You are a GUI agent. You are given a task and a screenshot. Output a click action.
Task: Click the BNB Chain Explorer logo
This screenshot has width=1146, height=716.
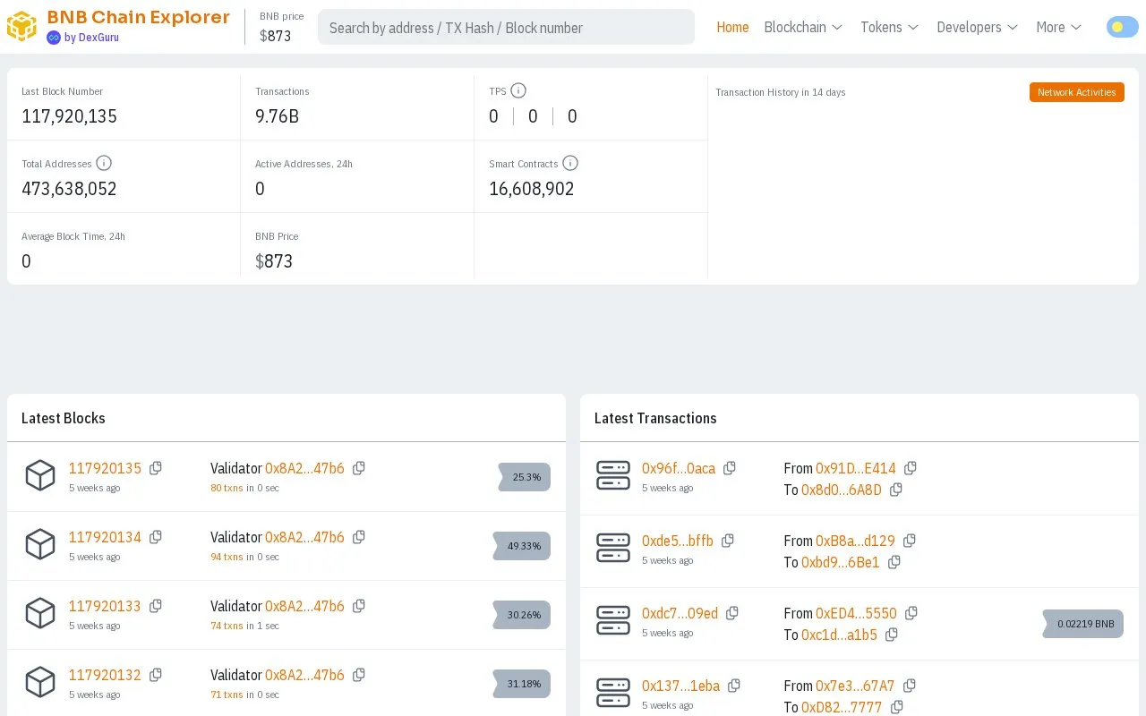point(118,18)
